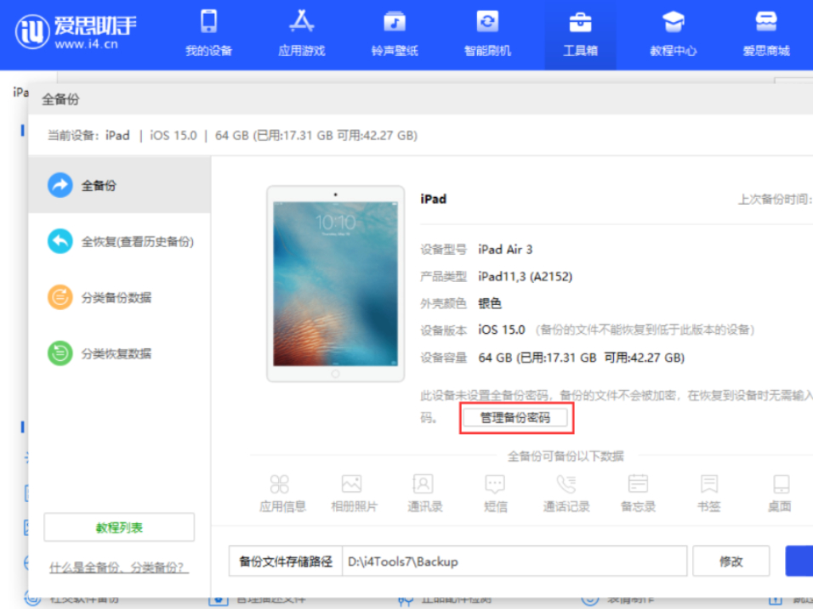The width and height of the screenshot is (813, 609).
Task: Click the 上次备份时间 label
Action: [x=775, y=199]
